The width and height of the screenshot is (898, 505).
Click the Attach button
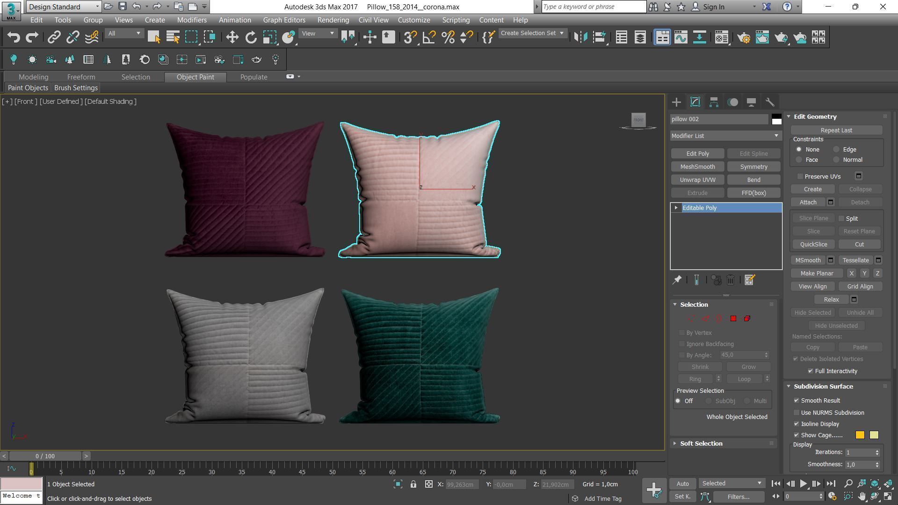tap(808, 202)
